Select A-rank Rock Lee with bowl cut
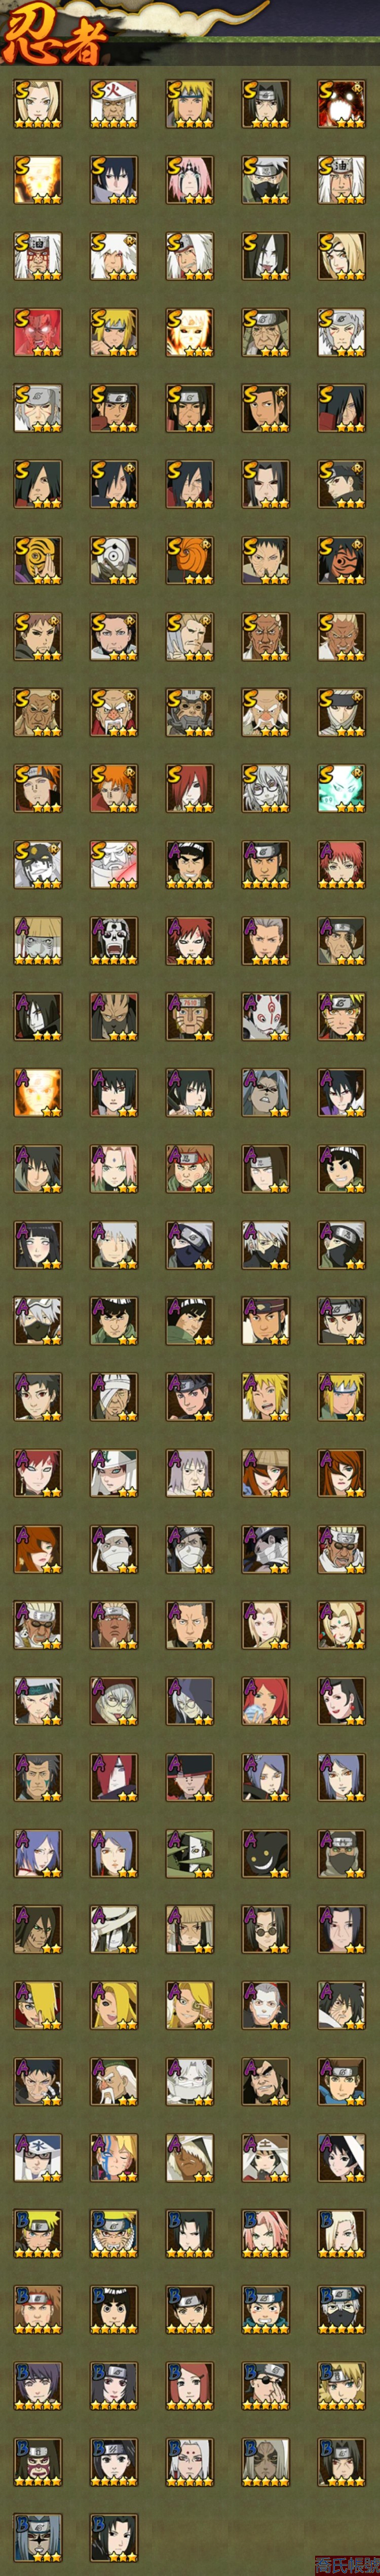 pos(342,1168)
